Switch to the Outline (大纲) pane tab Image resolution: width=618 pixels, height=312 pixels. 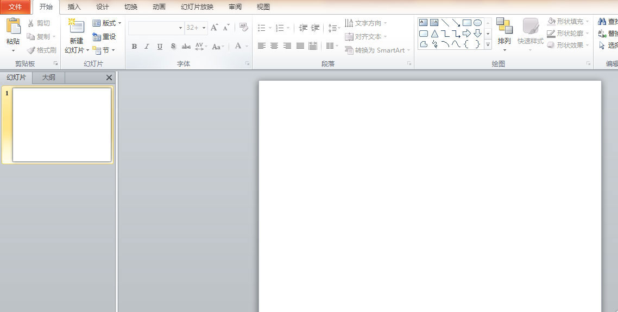(49, 77)
